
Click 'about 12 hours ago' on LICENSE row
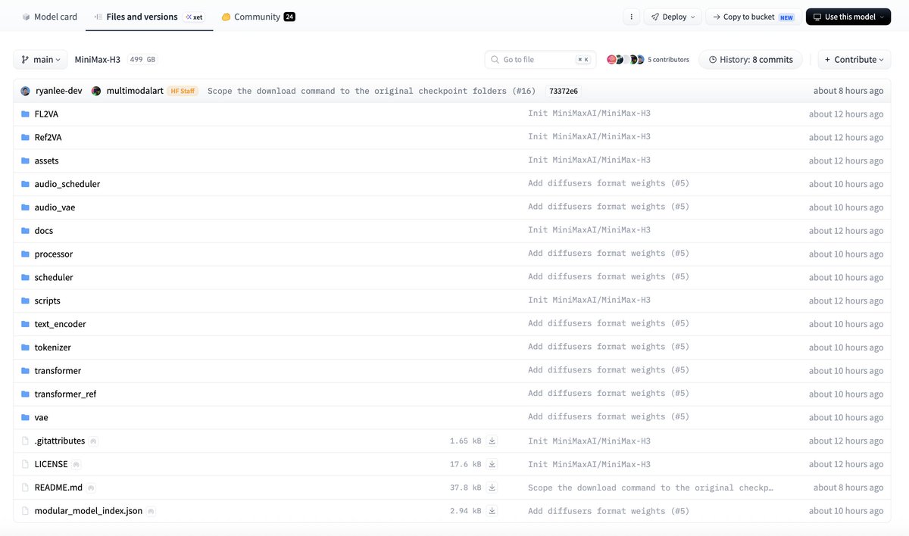pos(846,464)
